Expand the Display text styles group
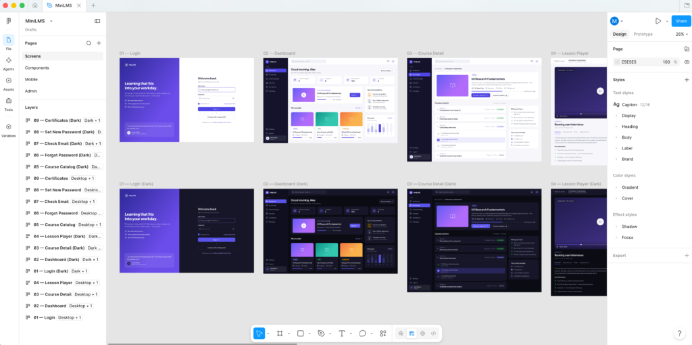 (x=628, y=116)
